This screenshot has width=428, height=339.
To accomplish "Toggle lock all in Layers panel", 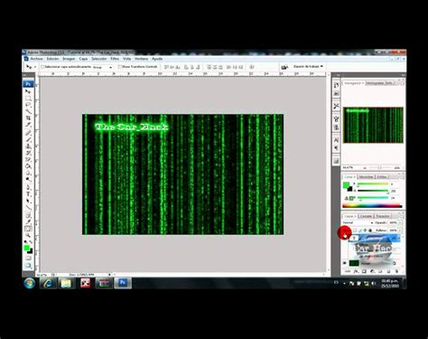I will (370, 231).
